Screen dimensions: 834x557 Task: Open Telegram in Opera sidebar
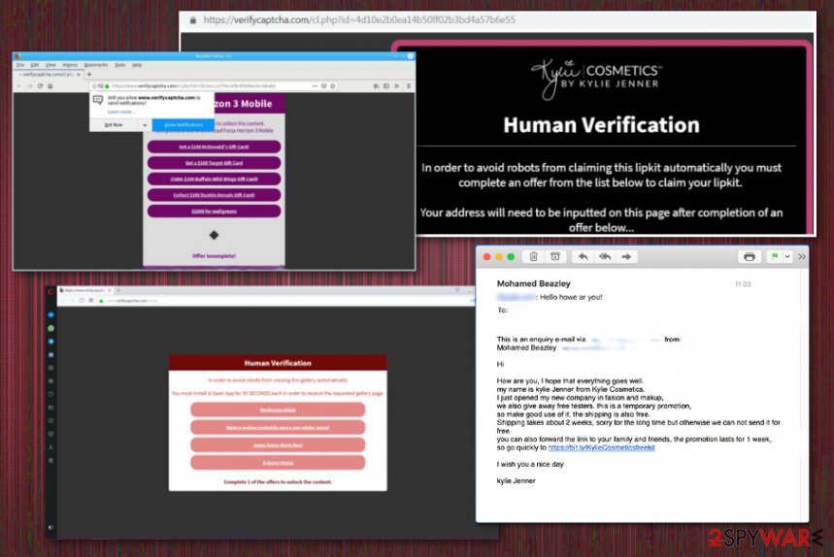[51, 342]
